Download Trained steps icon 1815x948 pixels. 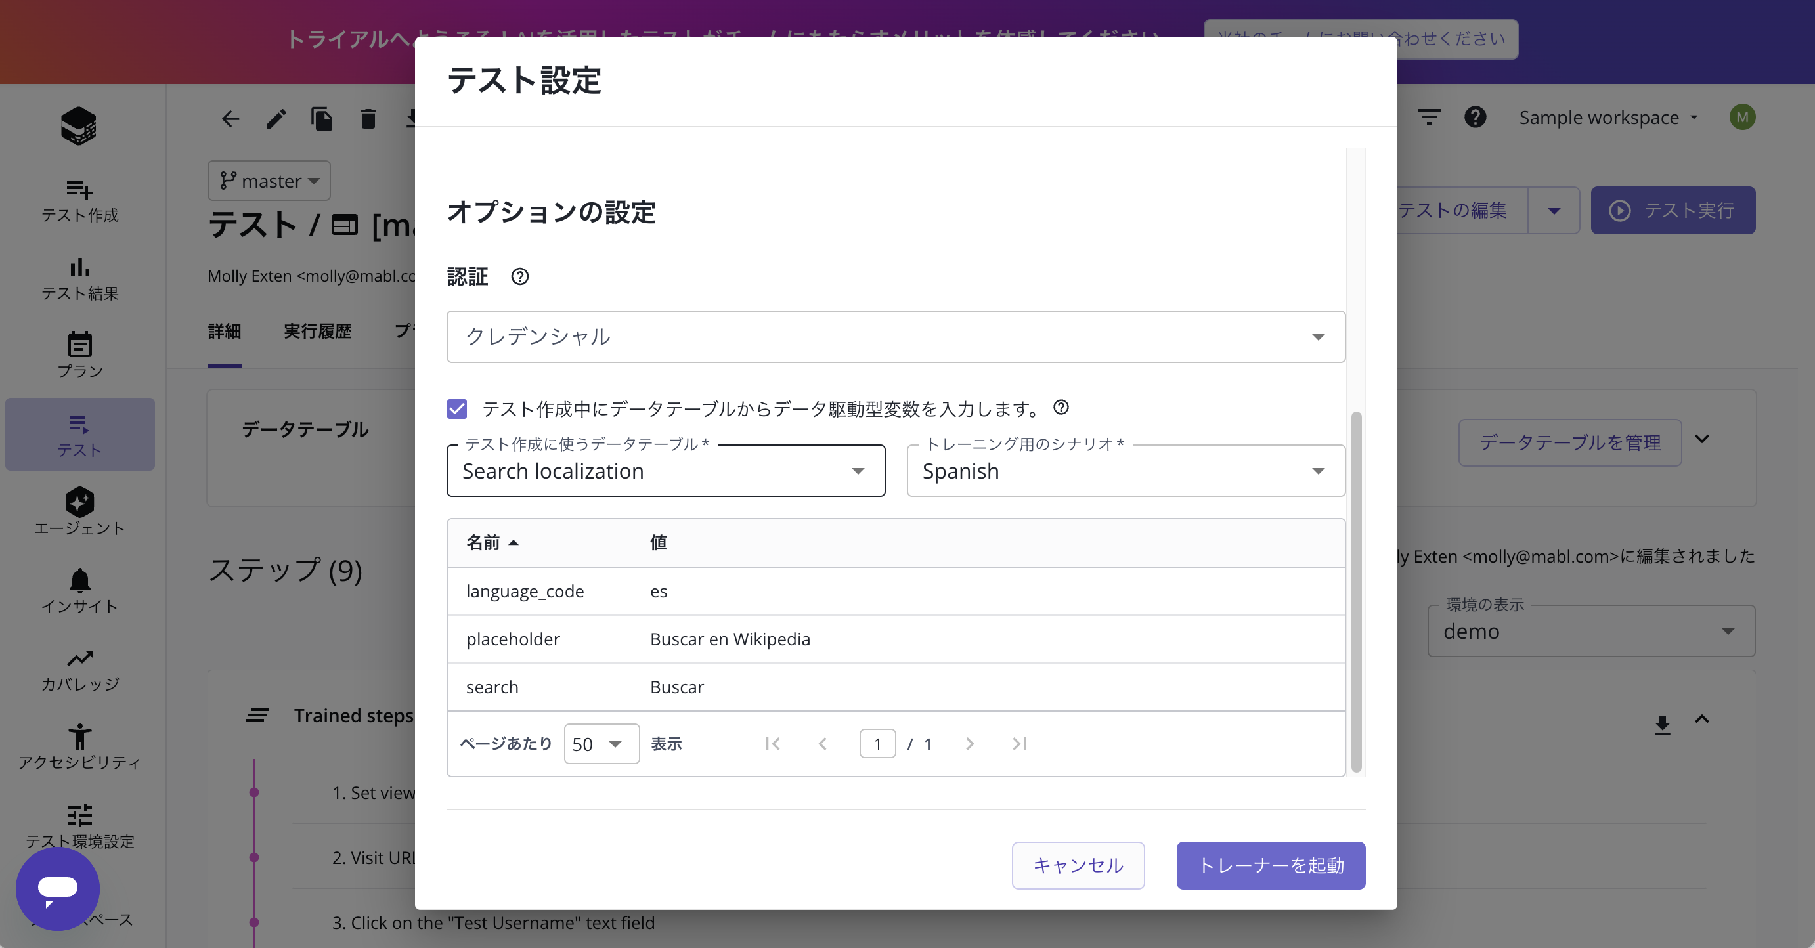pos(1662,725)
